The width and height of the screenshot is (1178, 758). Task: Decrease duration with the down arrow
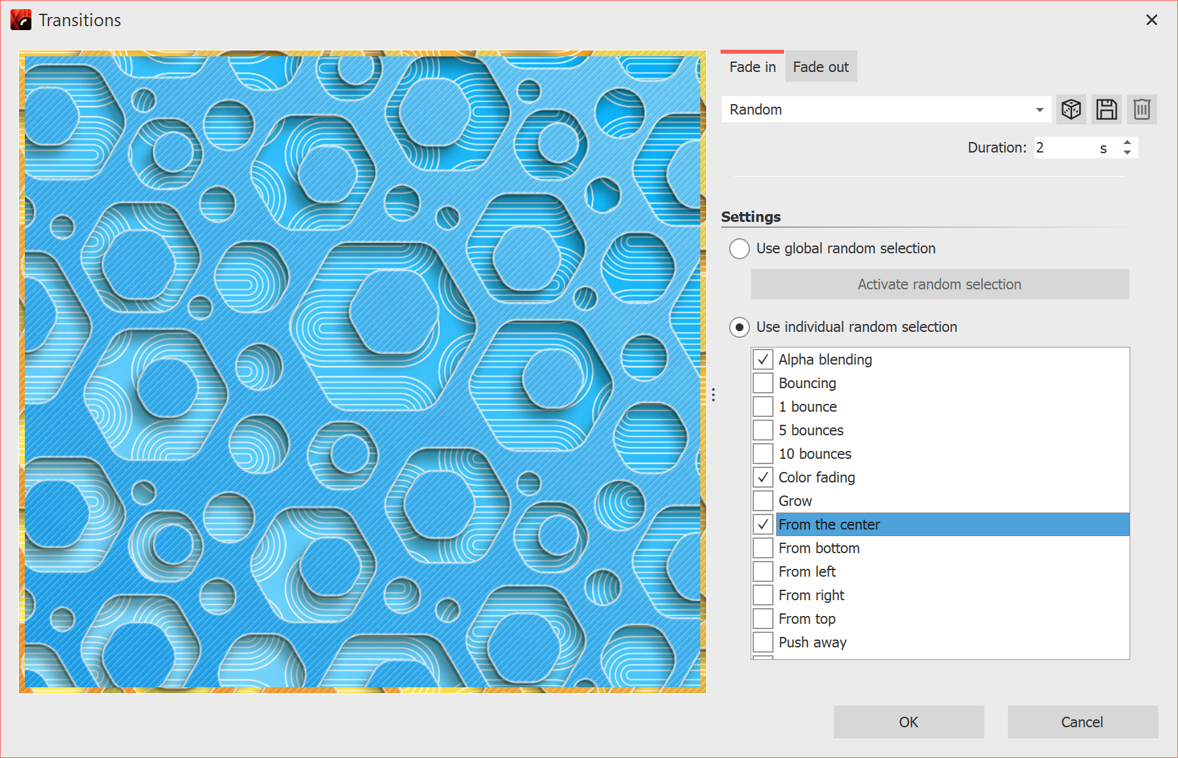[x=1127, y=153]
